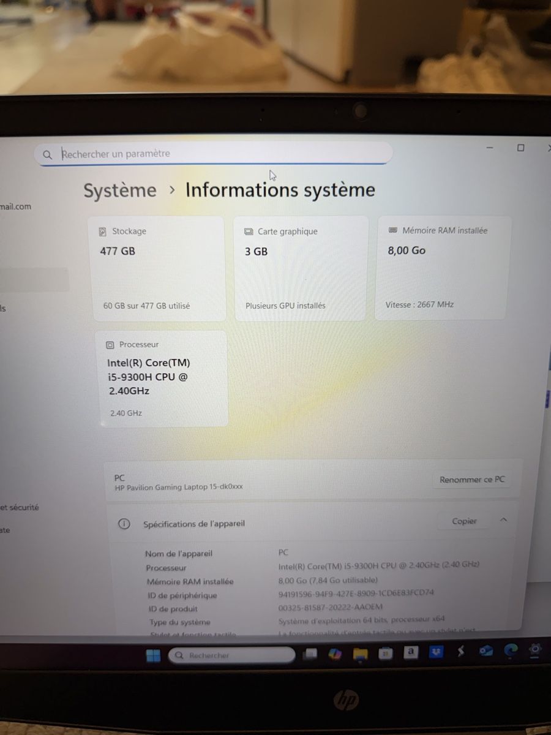This screenshot has height=735, width=551.
Task: Click the Processeur chip icon
Action: click(x=110, y=345)
